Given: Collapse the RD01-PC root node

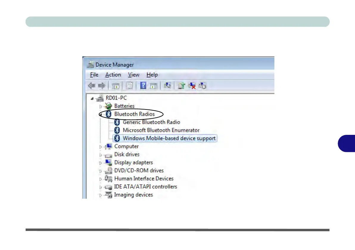Looking at the screenshot, I should point(92,98).
